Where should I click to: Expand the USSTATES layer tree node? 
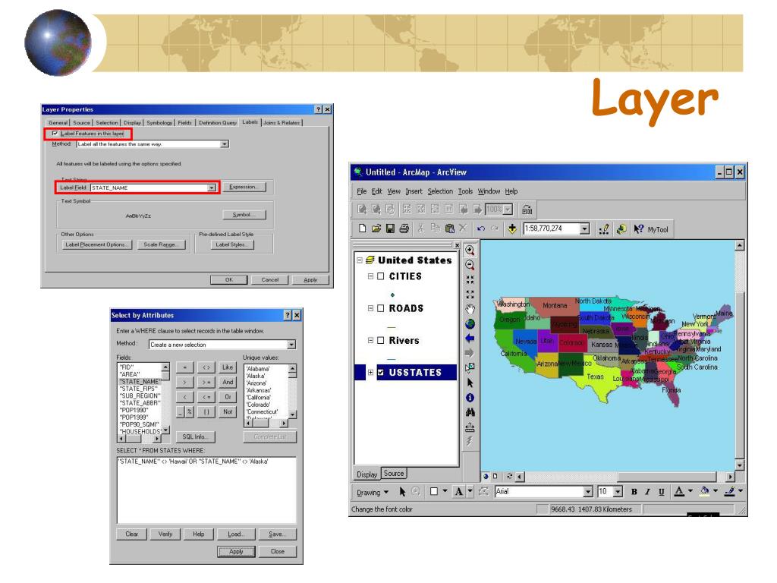tap(370, 372)
